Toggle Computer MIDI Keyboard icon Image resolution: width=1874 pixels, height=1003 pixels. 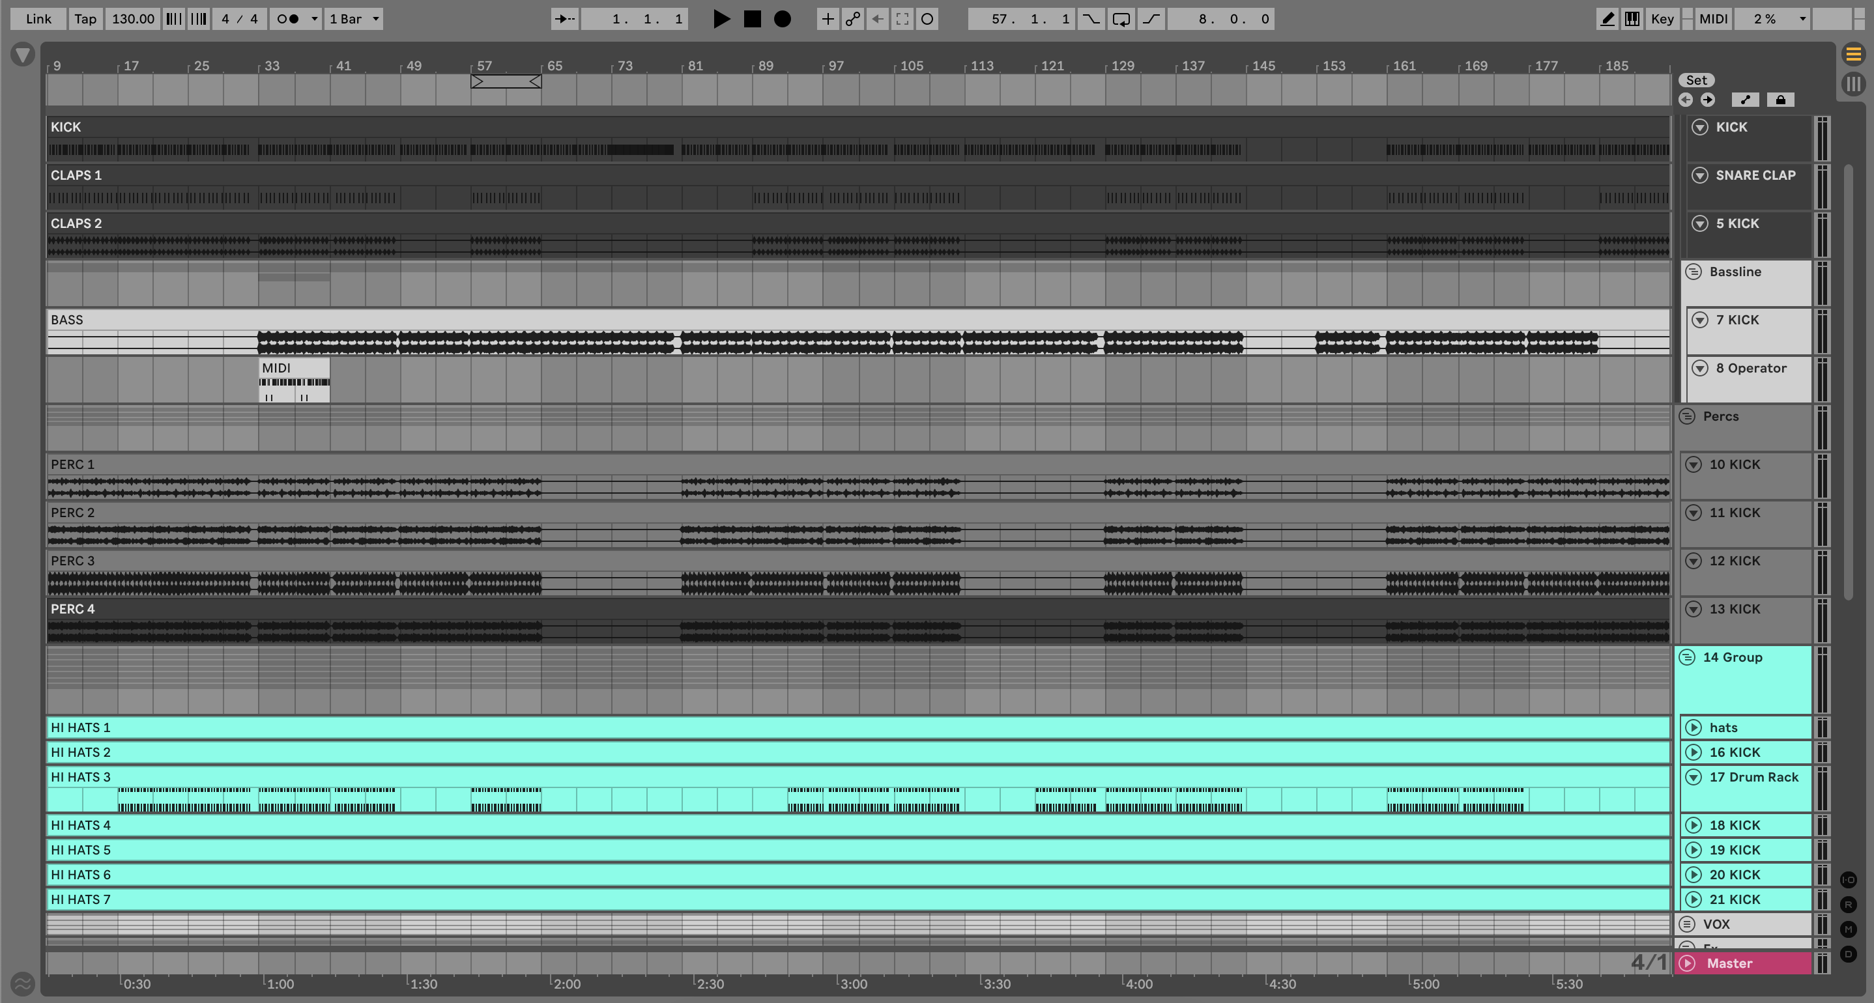pos(1632,19)
